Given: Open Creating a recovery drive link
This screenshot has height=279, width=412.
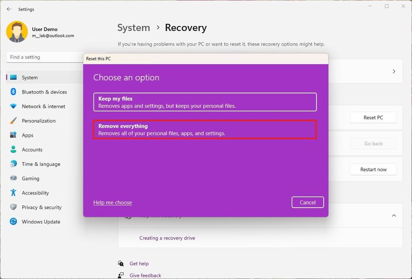Looking at the screenshot, I should point(167,238).
